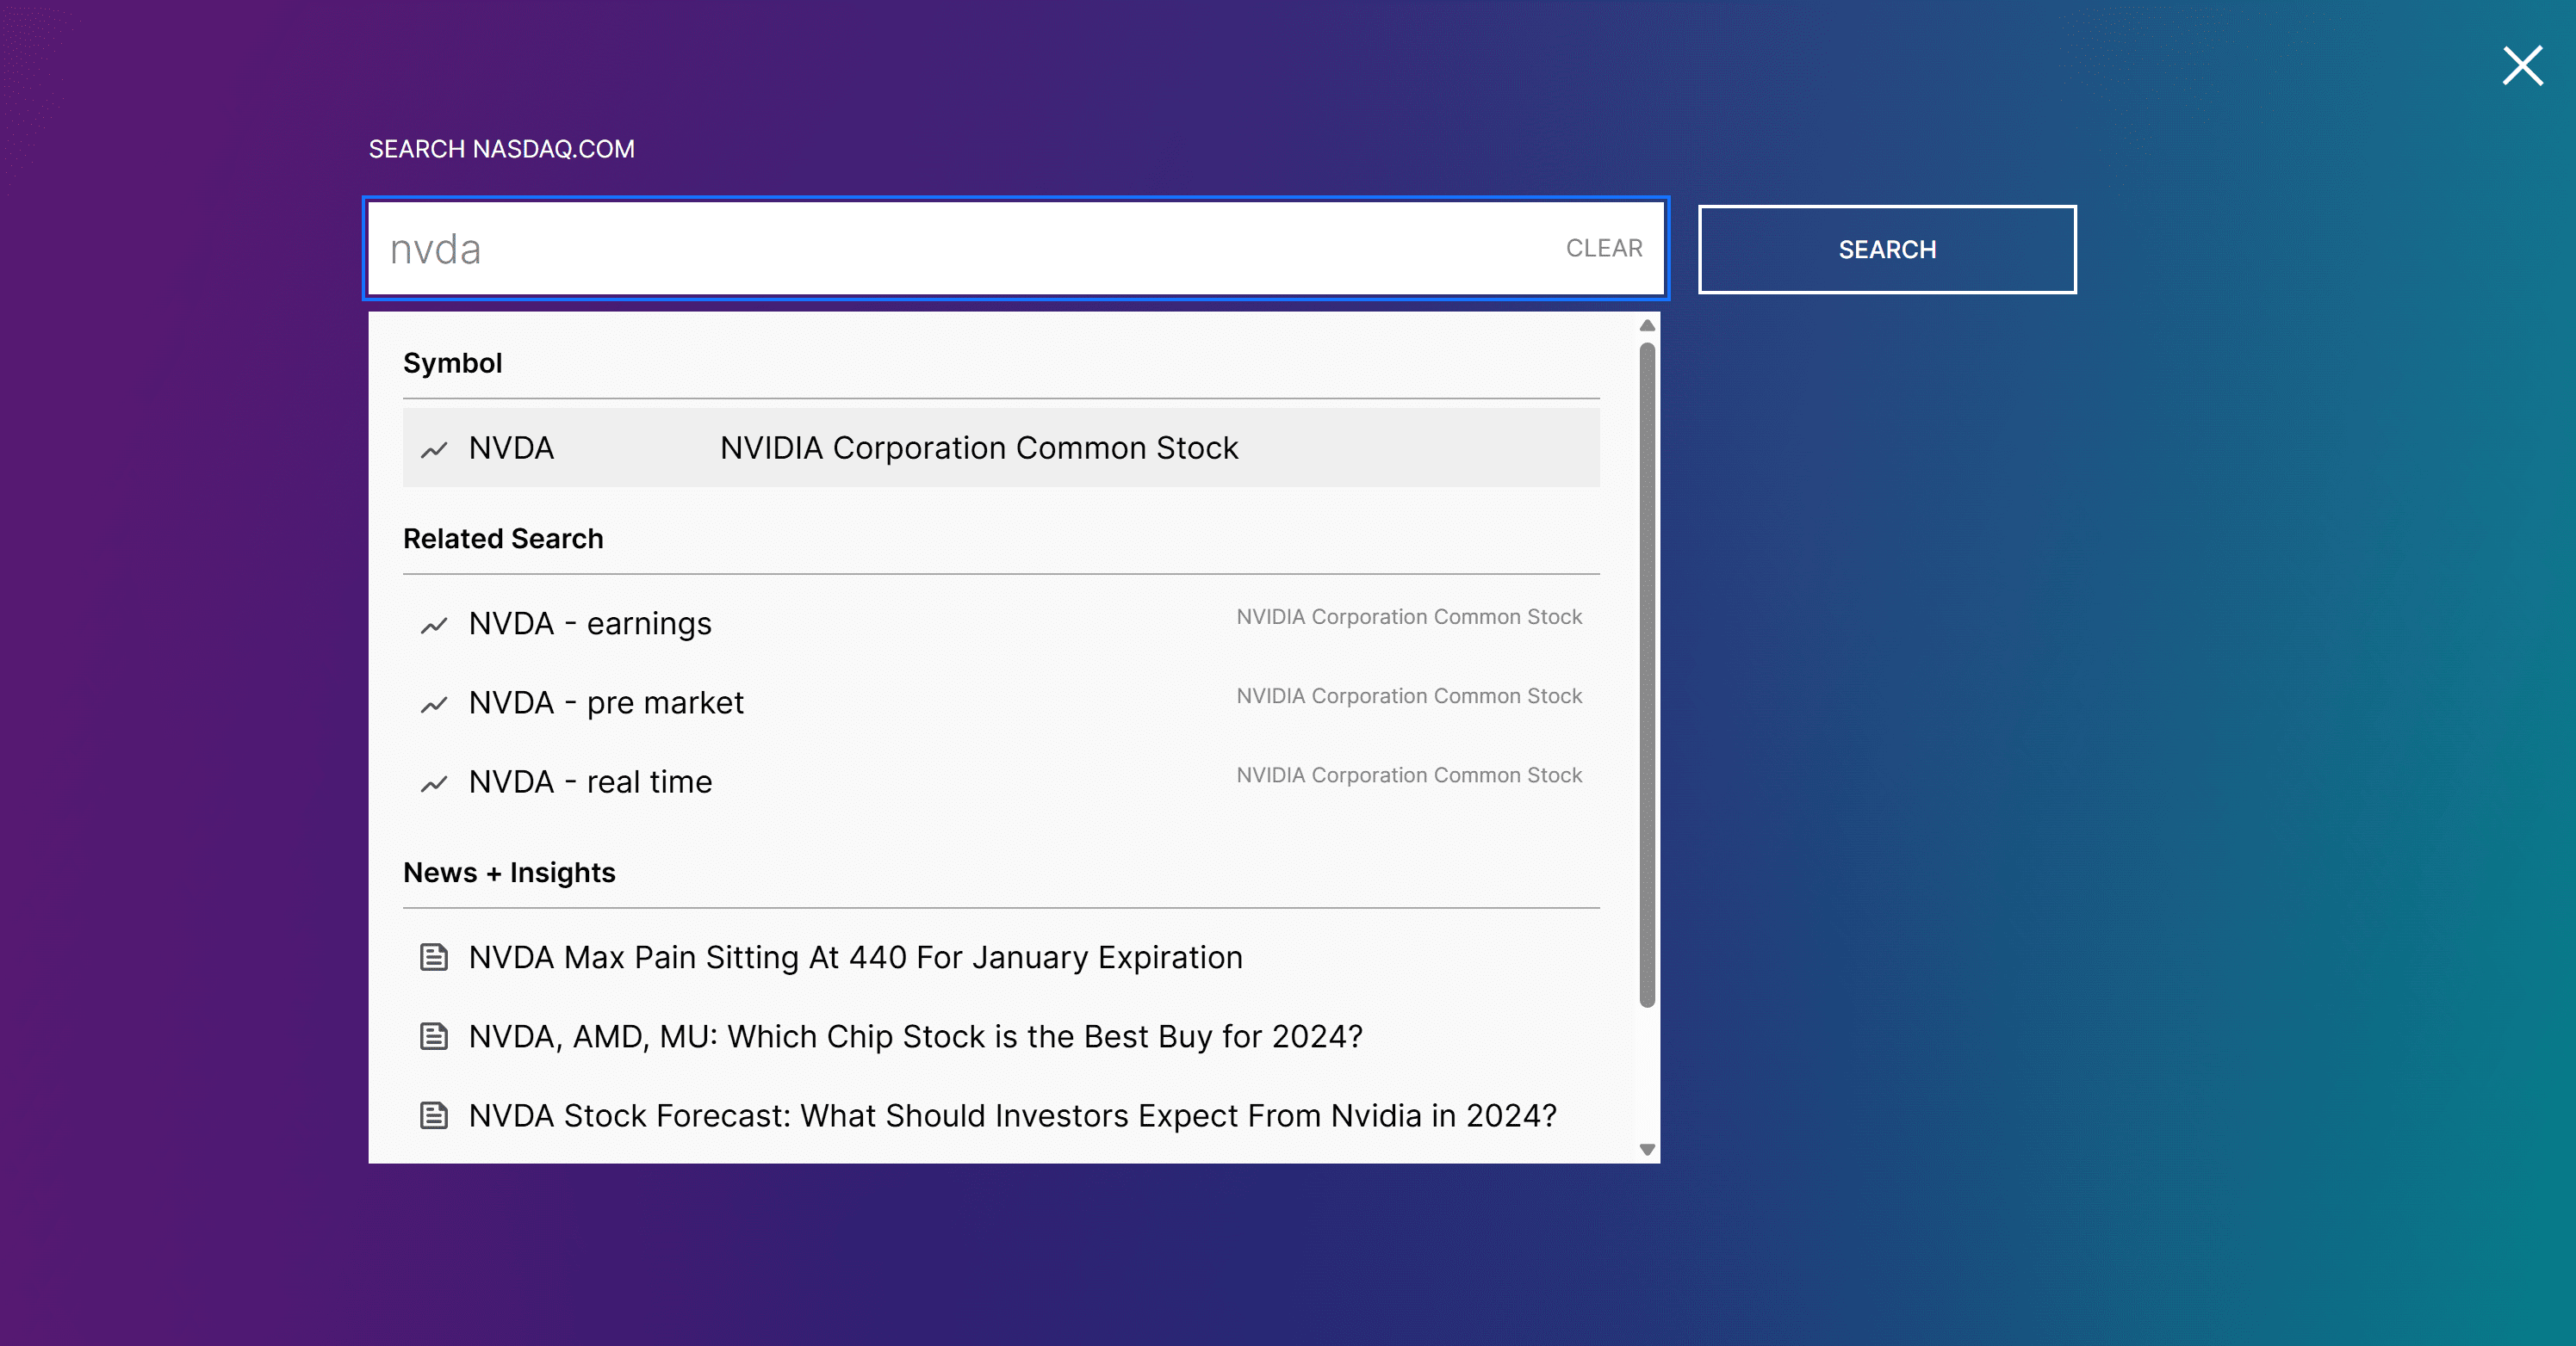Open the NVDA - earnings related search

click(589, 624)
